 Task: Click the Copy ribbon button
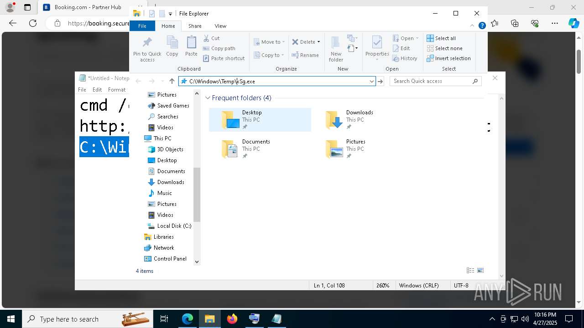click(x=172, y=46)
